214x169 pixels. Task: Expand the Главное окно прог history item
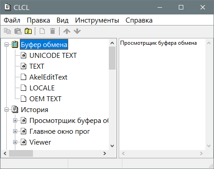coord(15,131)
